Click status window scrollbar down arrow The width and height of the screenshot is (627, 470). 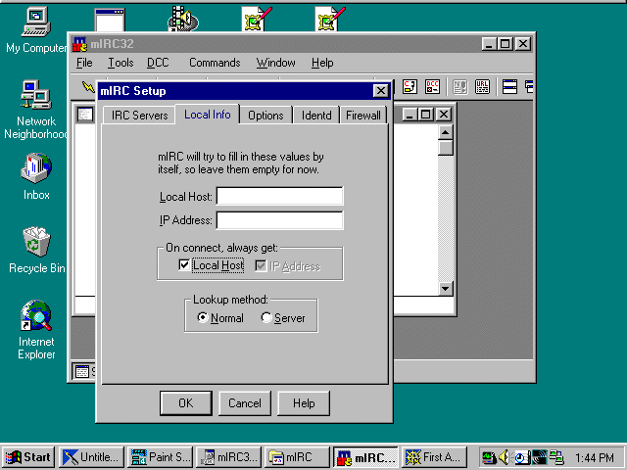(x=446, y=288)
